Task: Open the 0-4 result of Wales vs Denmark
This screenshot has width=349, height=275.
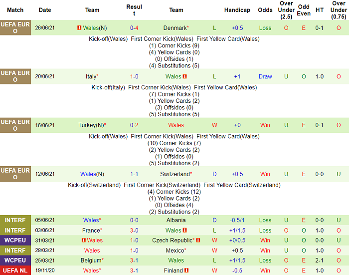Action: (x=134, y=28)
